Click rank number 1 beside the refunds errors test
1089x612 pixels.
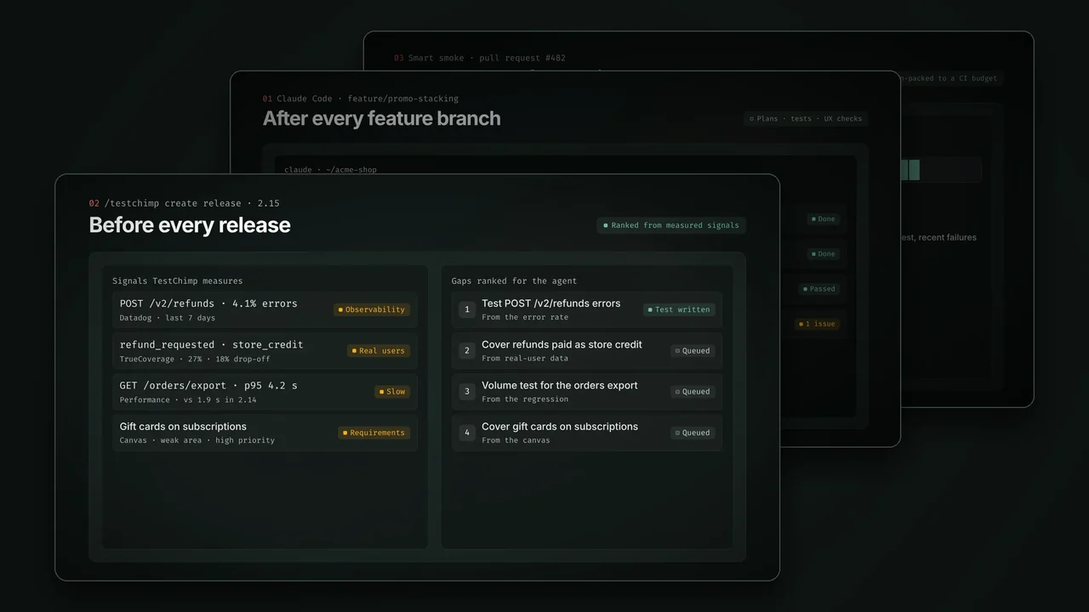(466, 309)
